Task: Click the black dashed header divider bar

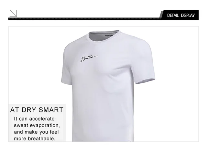Action: (x=84, y=19)
